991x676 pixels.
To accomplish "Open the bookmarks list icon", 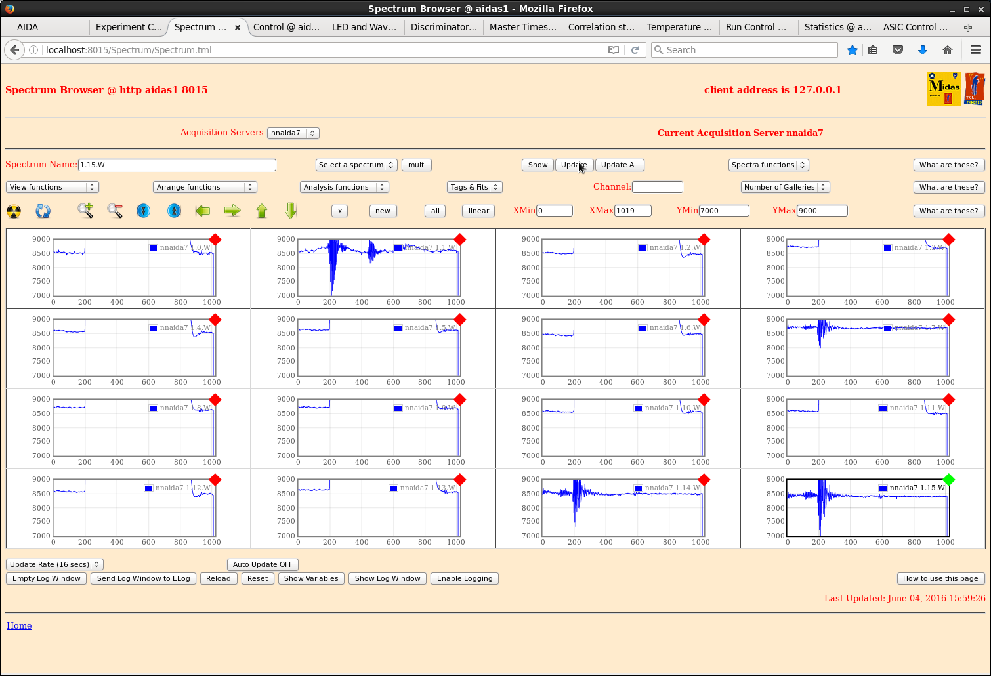I will (873, 50).
